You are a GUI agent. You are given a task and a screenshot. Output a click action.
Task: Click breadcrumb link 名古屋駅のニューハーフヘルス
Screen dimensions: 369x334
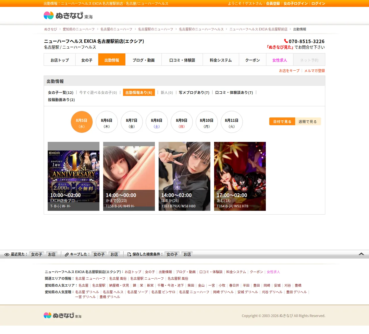pyautogui.click(x=201, y=29)
